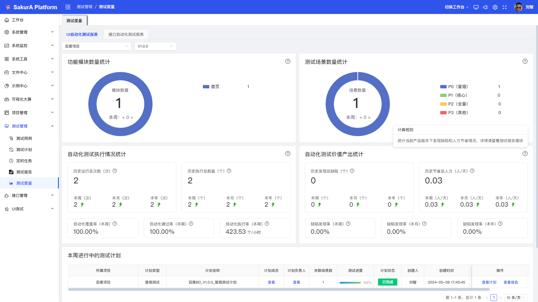This screenshot has width=538, height=302.
Task: Toggle P0（冒烟）legend swatch
Action: [443, 87]
